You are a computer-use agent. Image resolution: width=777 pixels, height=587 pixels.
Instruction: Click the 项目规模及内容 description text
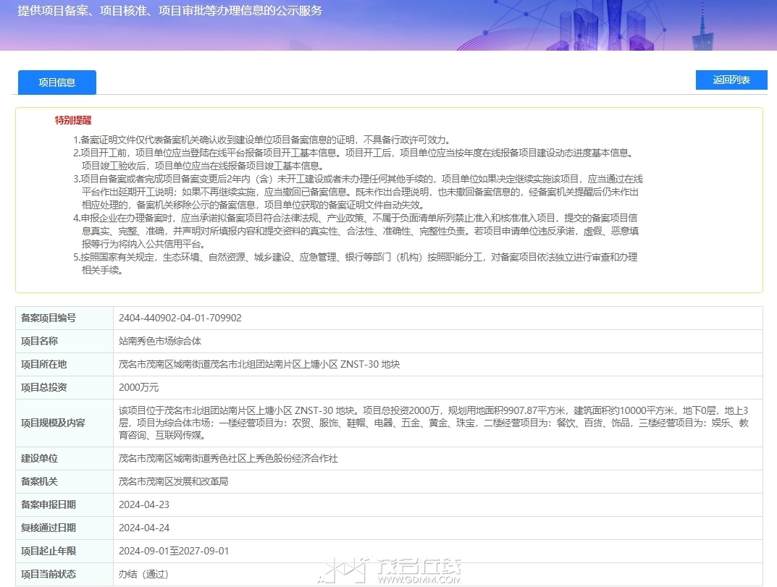pyautogui.click(x=434, y=423)
